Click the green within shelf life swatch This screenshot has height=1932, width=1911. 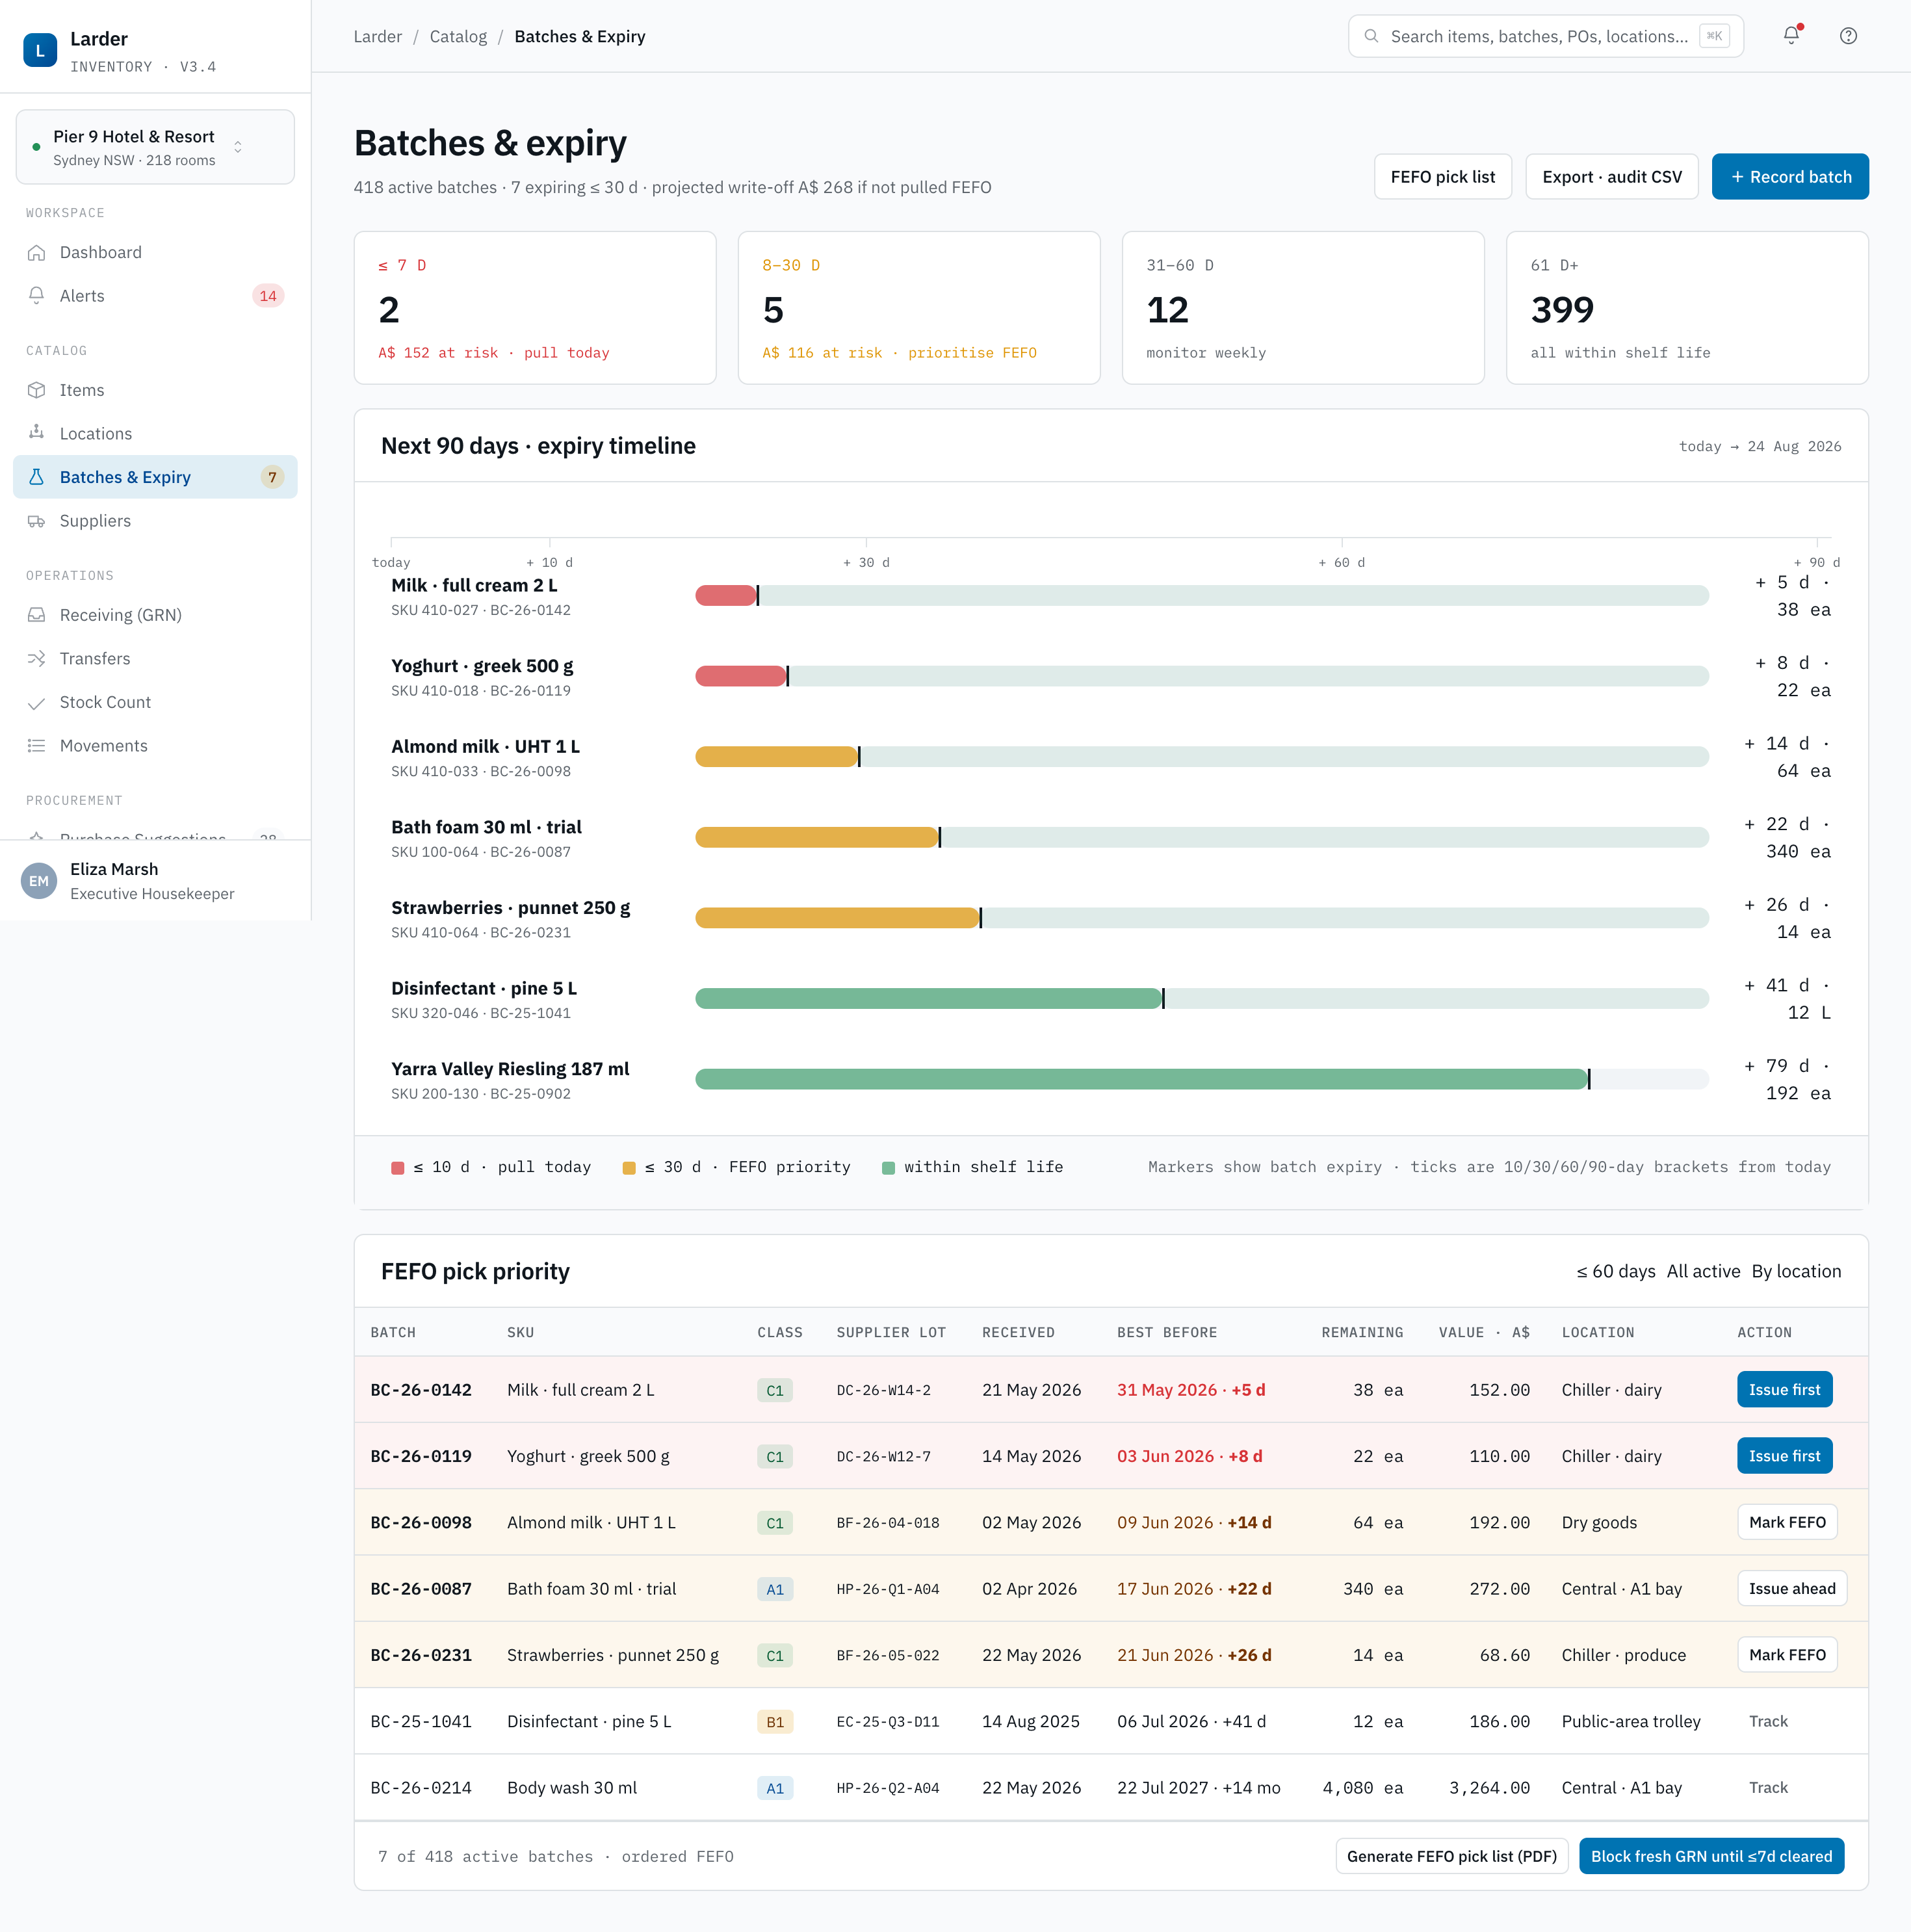coord(888,1168)
